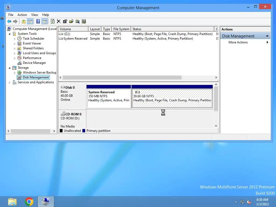
Task: Click the Refresh toolbar icon
Action: (53, 22)
